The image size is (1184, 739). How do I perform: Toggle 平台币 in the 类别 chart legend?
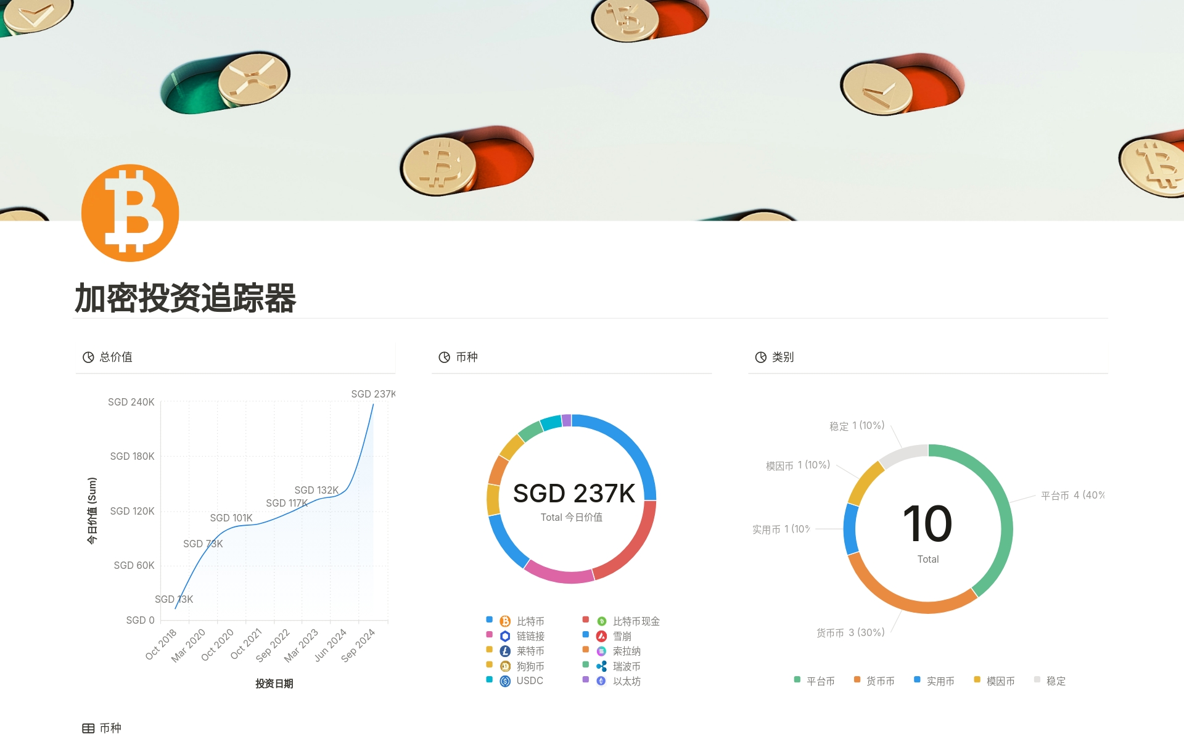click(820, 681)
